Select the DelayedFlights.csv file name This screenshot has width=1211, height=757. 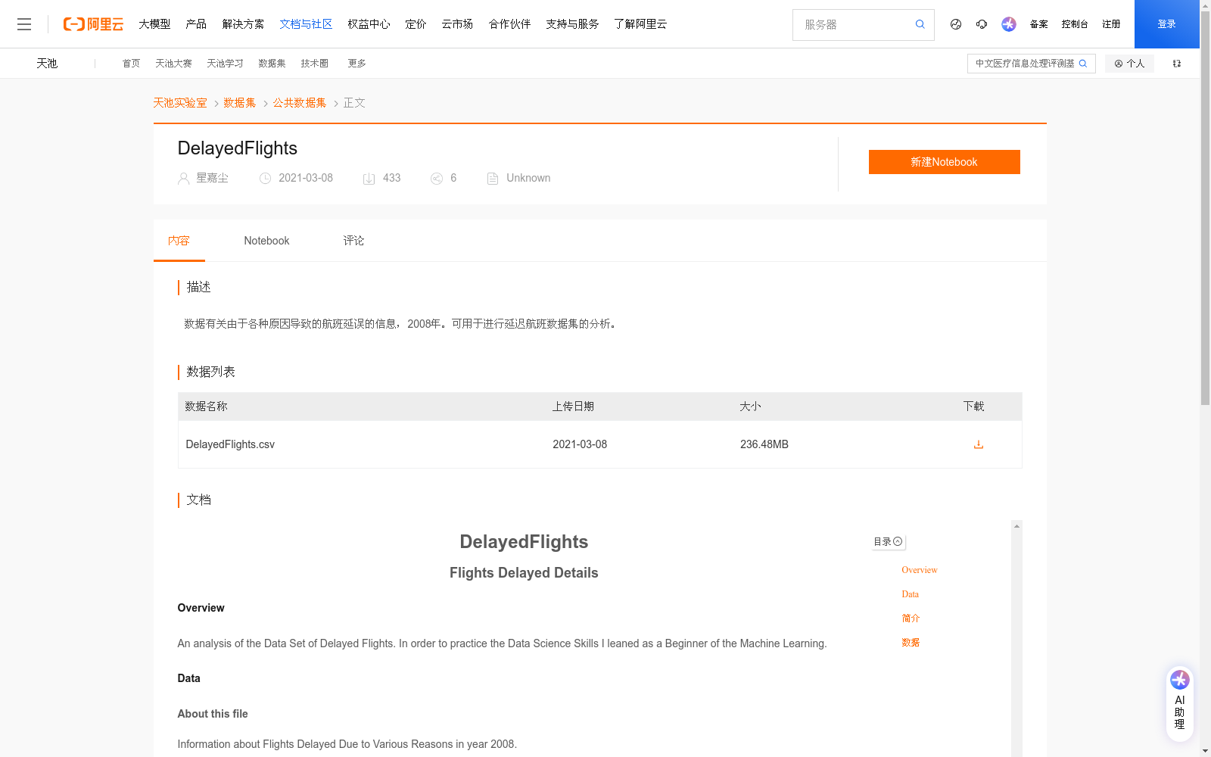tap(230, 444)
